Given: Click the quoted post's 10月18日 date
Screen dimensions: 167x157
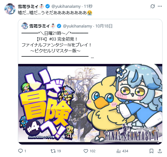Looking at the screenshot, I should tap(104, 26).
